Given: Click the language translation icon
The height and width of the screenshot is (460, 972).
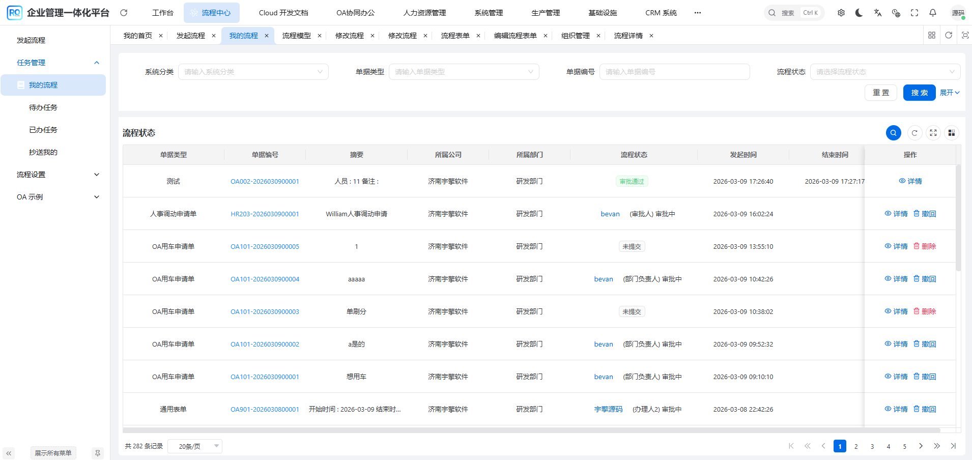Looking at the screenshot, I should pos(877,13).
